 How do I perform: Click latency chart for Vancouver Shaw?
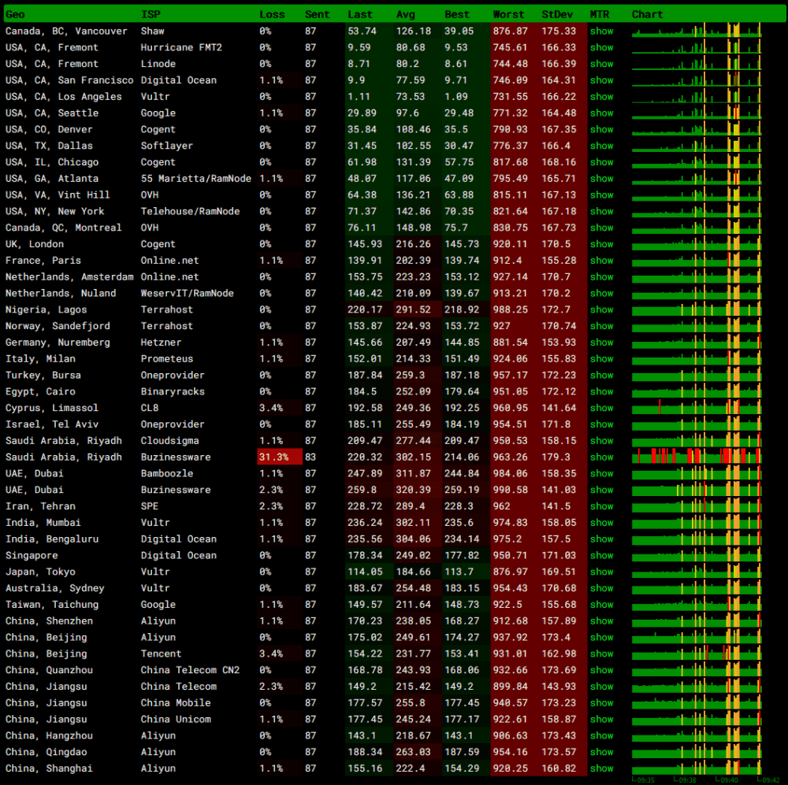pos(697,30)
